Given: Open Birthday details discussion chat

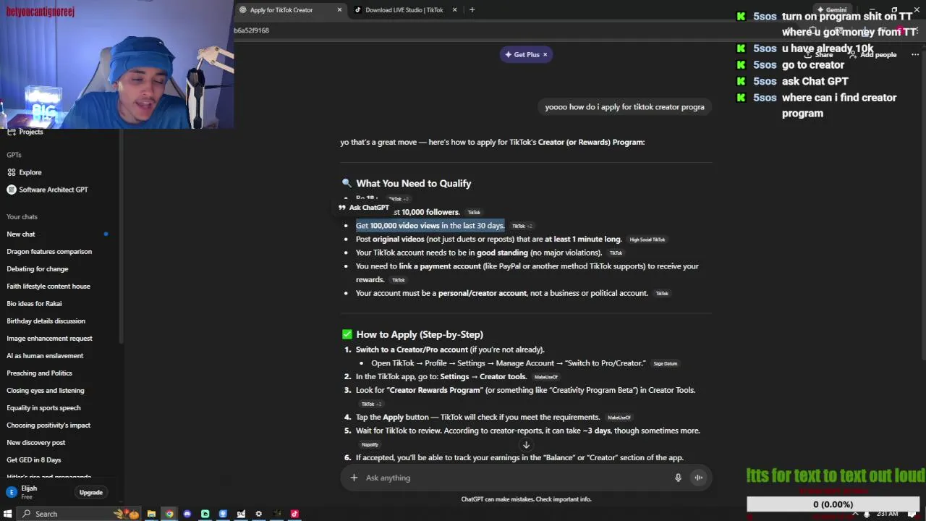Looking at the screenshot, I should pos(46,321).
